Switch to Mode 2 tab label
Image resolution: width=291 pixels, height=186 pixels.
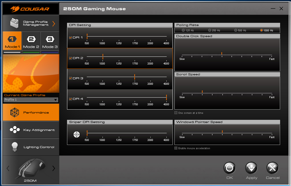click(x=31, y=47)
